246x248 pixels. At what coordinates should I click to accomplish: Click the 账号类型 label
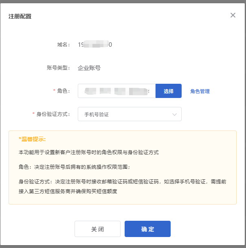click(59, 68)
